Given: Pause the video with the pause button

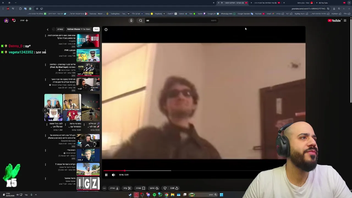Looking at the screenshot, I should point(106,175).
